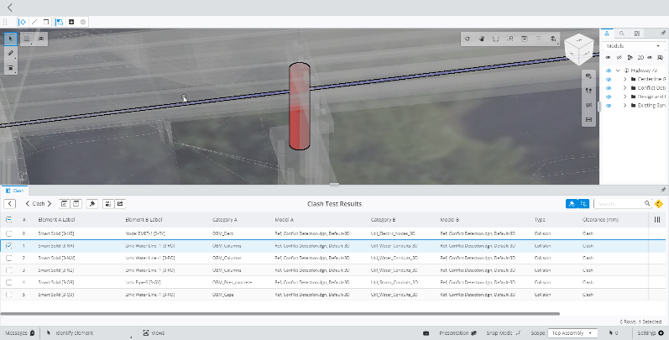Image resolution: width=669 pixels, height=340 pixels.
Task: Select the arrow pointer selection tool
Action: [x=11, y=39]
